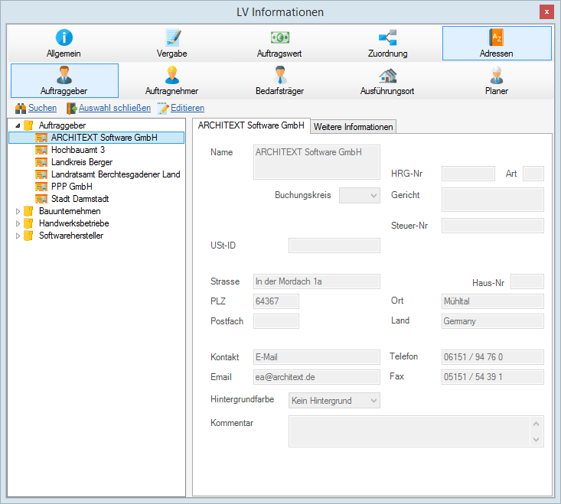
Task: Collapse the Auftraggeber tree node
Action: 18,126
